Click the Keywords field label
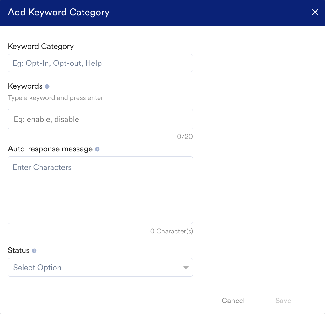Image resolution: width=325 pixels, height=314 pixels. (x=25, y=86)
